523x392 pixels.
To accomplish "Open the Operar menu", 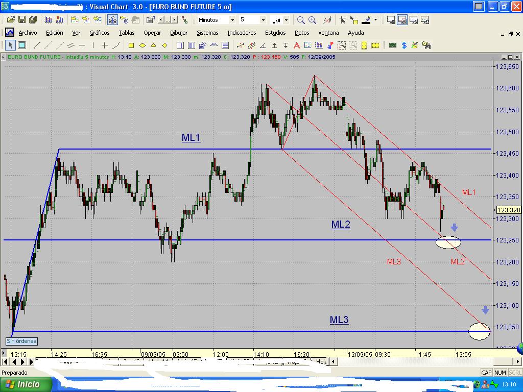I will (x=152, y=33).
